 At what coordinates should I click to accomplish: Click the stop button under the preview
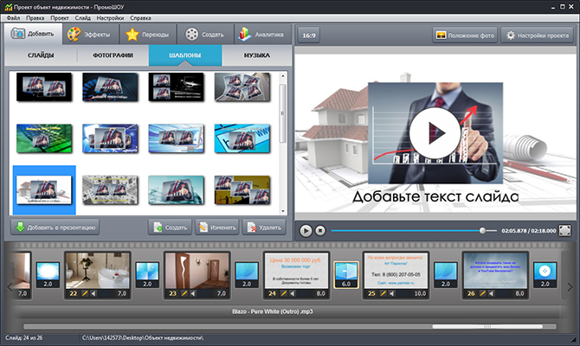click(319, 231)
